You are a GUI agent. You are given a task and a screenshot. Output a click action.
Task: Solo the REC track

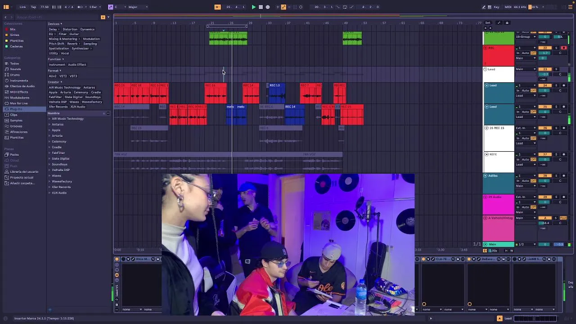click(x=556, y=48)
